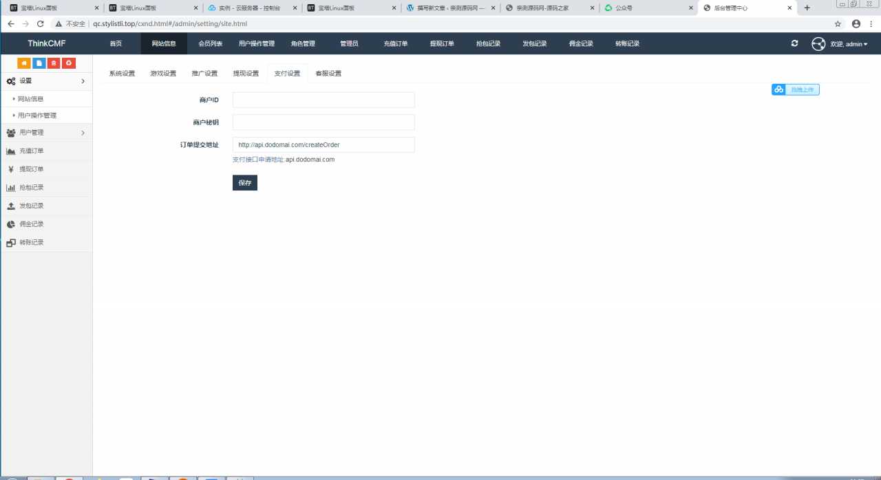The height and width of the screenshot is (480, 881).
Task: Click the red trash shortcut icon
Action: [54, 63]
